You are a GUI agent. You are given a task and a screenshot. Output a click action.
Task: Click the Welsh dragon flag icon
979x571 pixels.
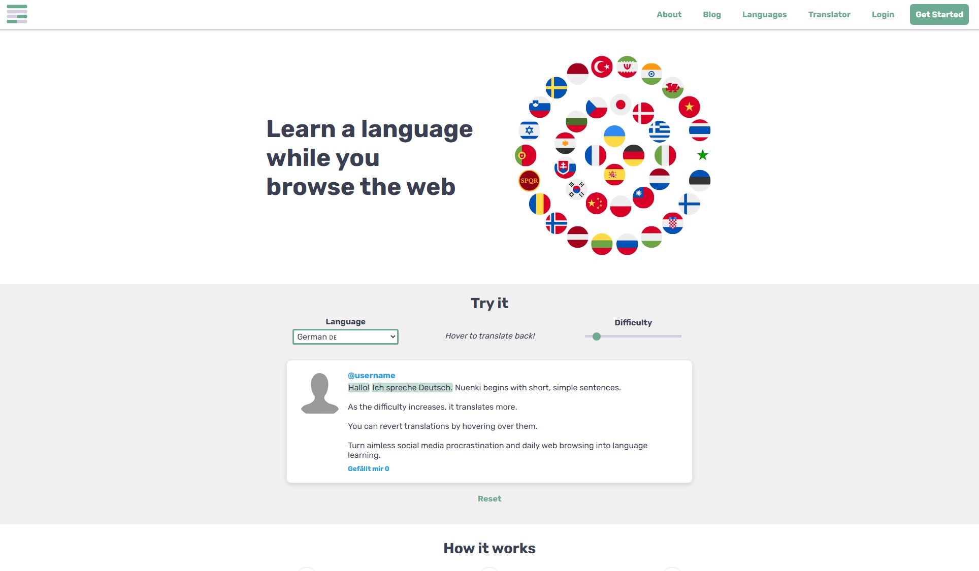pyautogui.click(x=672, y=88)
